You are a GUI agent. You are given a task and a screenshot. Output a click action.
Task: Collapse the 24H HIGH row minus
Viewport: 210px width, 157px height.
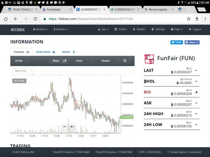tap(196, 114)
